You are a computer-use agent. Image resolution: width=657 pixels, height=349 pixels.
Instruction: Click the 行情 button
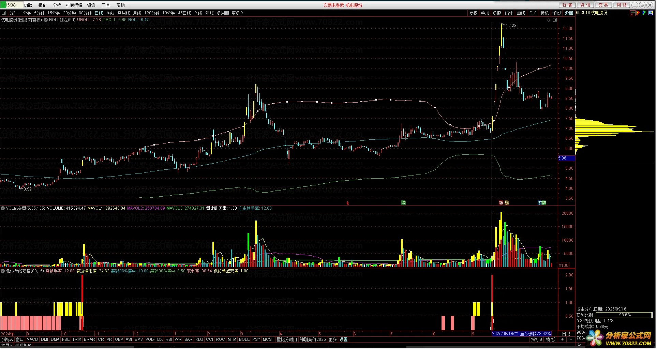pyautogui.click(x=567, y=5)
